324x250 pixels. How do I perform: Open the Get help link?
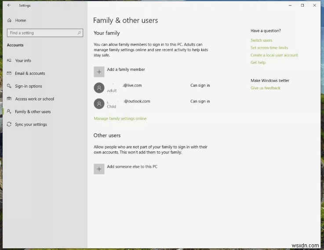coord(258,63)
